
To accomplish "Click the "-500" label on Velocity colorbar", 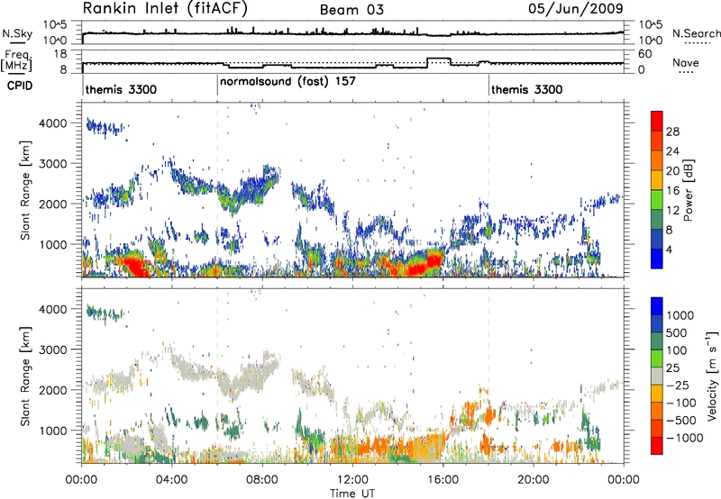I will (680, 421).
